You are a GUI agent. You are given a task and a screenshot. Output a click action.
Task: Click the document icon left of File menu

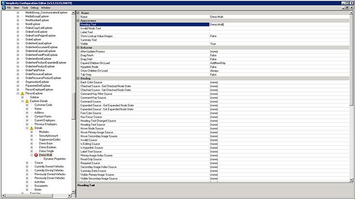tap(4, 8)
